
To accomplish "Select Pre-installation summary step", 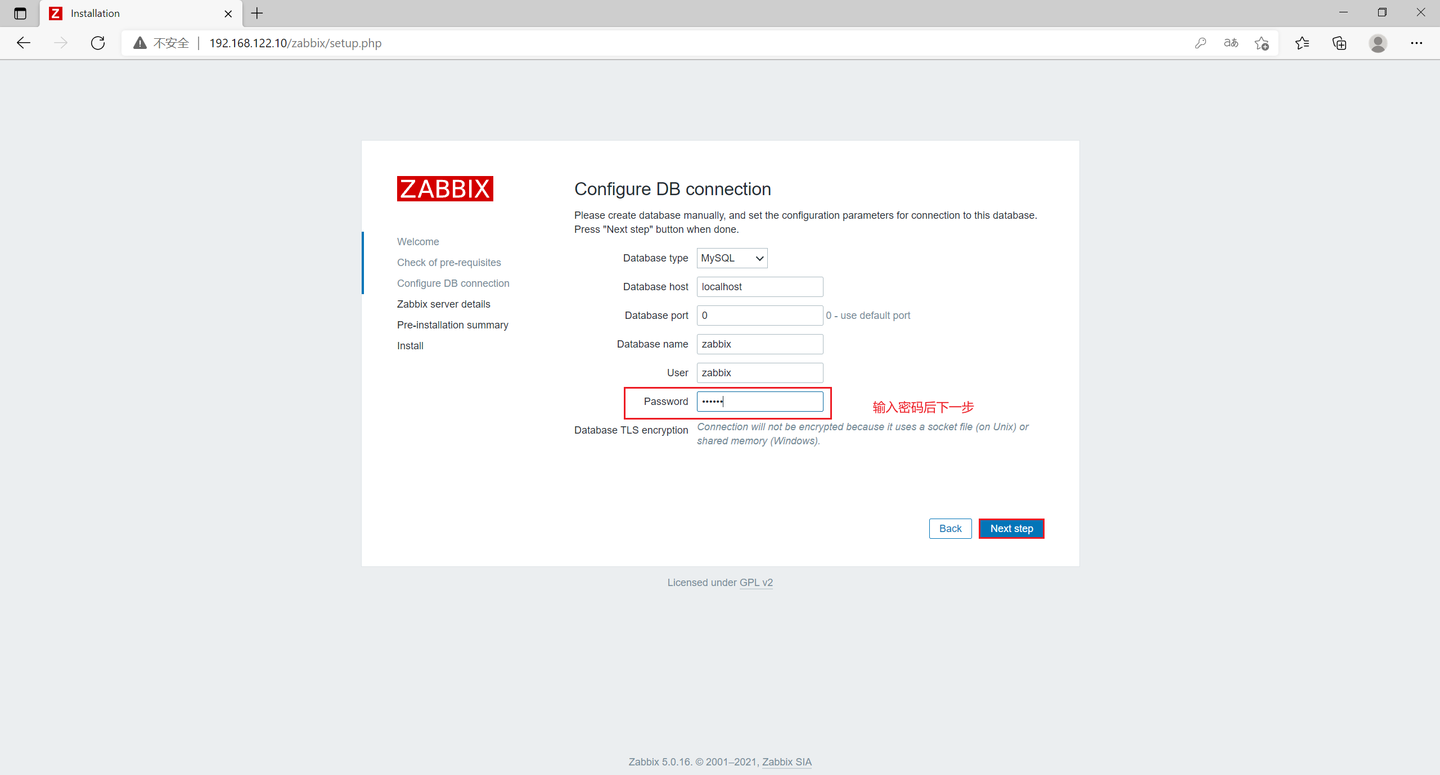I will pyautogui.click(x=453, y=325).
